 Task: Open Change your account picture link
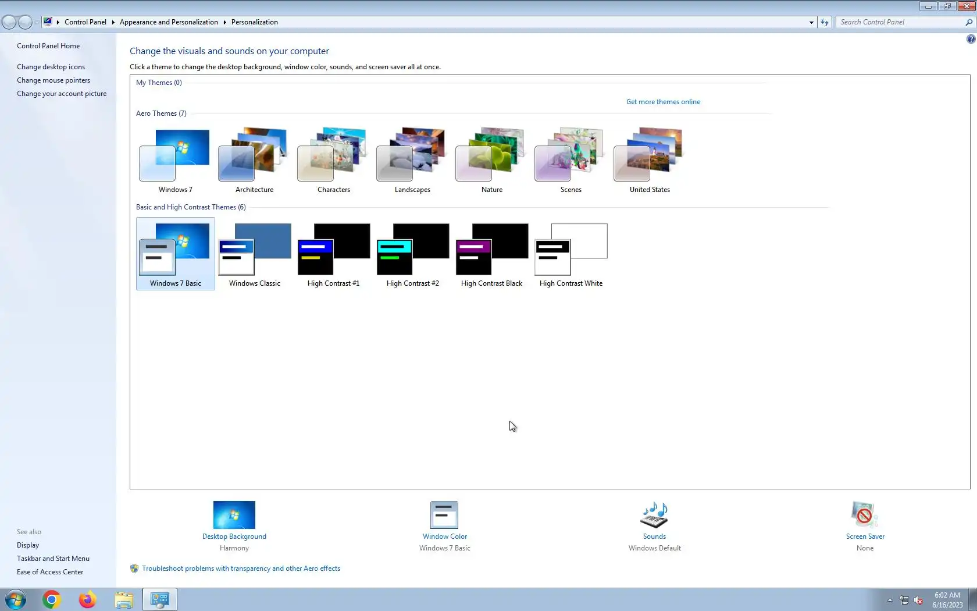point(62,94)
